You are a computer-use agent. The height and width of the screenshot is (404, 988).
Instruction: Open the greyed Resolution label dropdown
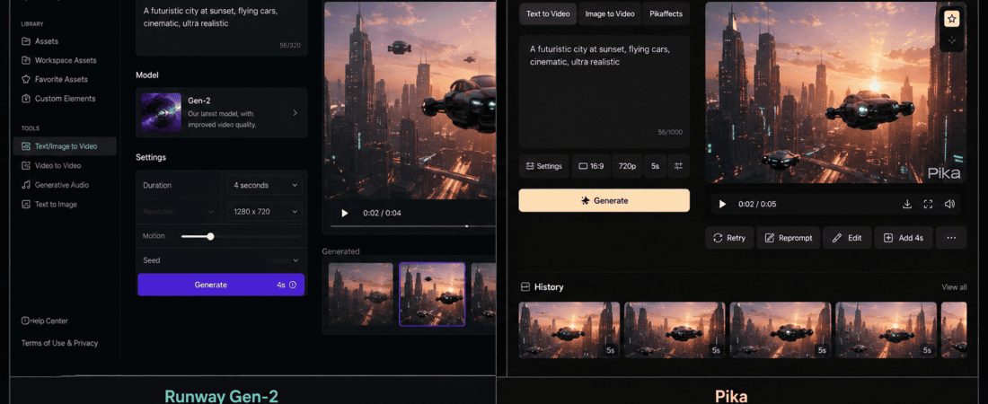179,212
